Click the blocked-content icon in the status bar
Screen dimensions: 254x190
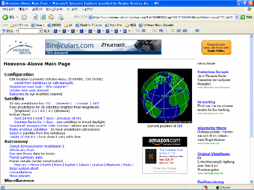(x=206, y=187)
